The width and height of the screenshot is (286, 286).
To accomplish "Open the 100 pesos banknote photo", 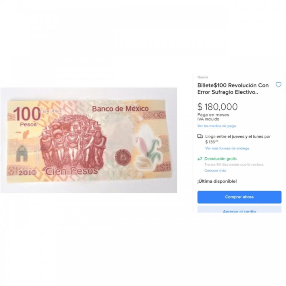I will coord(89,140).
